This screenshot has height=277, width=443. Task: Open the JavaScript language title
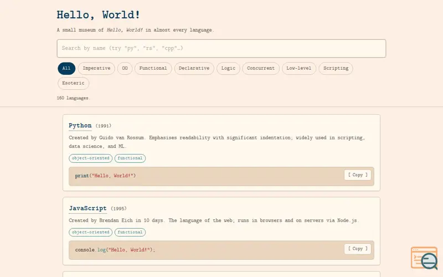[x=88, y=208]
